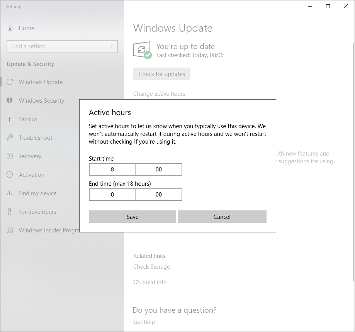Click 'Last checked: Today, 08:06' text

pyautogui.click(x=190, y=55)
